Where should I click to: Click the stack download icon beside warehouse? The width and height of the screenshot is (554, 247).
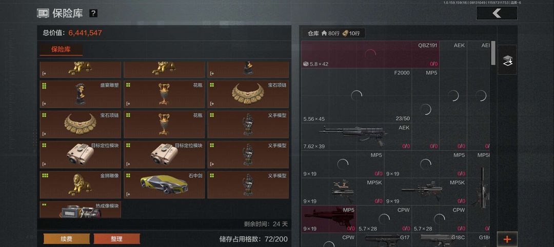507,60
